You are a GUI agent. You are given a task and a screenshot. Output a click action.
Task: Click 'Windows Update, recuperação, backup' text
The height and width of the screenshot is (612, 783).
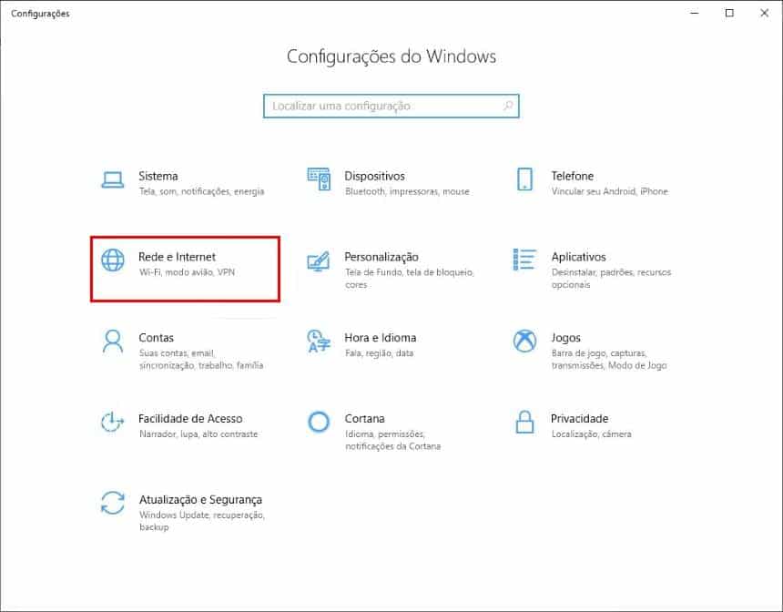pyautogui.click(x=202, y=521)
